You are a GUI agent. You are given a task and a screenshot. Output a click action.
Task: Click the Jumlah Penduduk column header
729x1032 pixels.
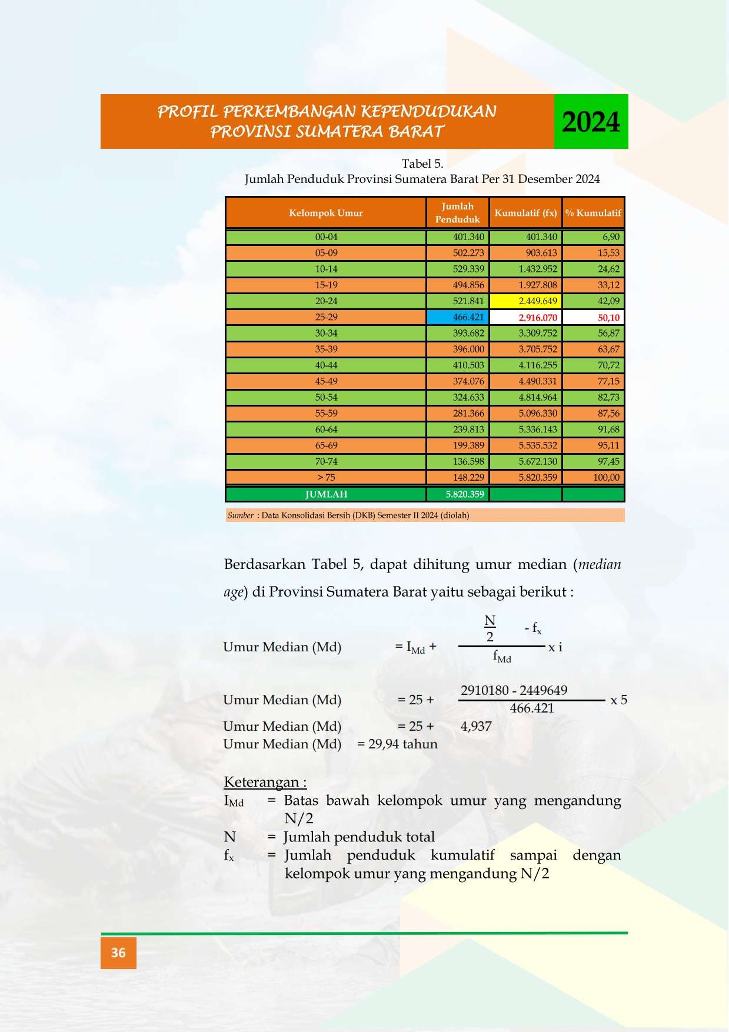click(x=457, y=213)
